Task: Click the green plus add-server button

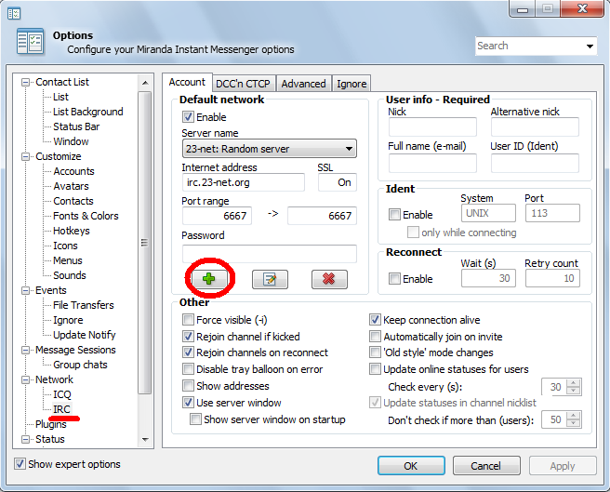Action: pyautogui.click(x=209, y=279)
